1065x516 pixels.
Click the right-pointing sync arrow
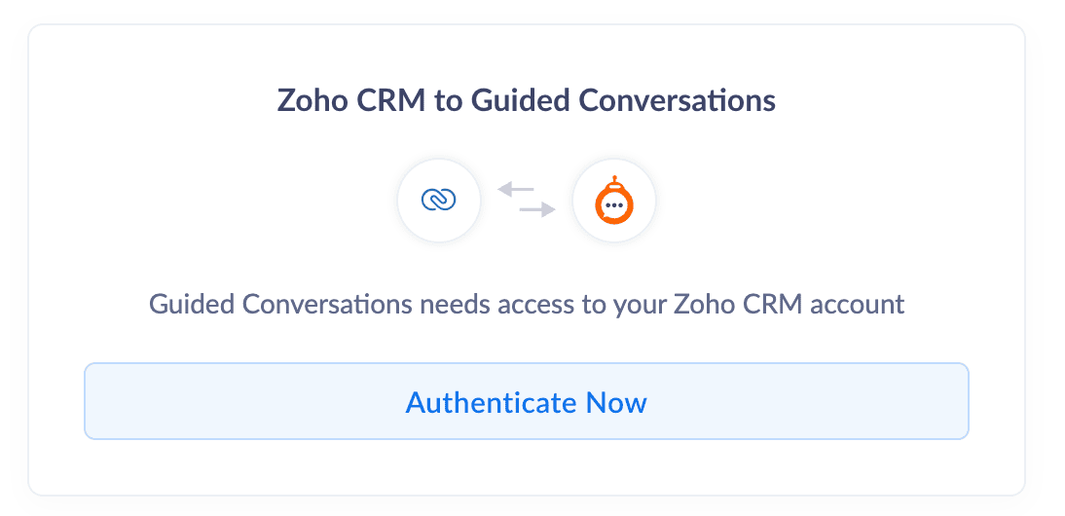(x=536, y=209)
